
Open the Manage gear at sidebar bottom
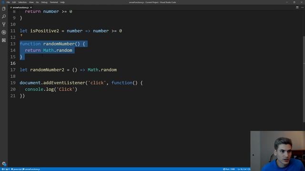point(4,164)
